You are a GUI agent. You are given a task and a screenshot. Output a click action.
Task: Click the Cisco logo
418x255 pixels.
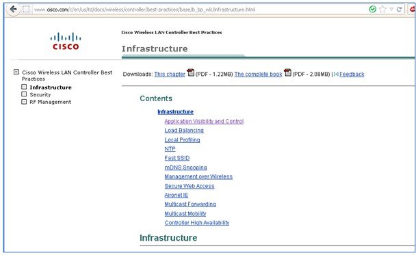point(66,41)
